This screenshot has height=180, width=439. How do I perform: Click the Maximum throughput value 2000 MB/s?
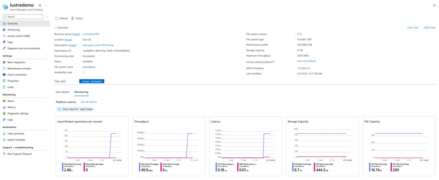click(304, 56)
